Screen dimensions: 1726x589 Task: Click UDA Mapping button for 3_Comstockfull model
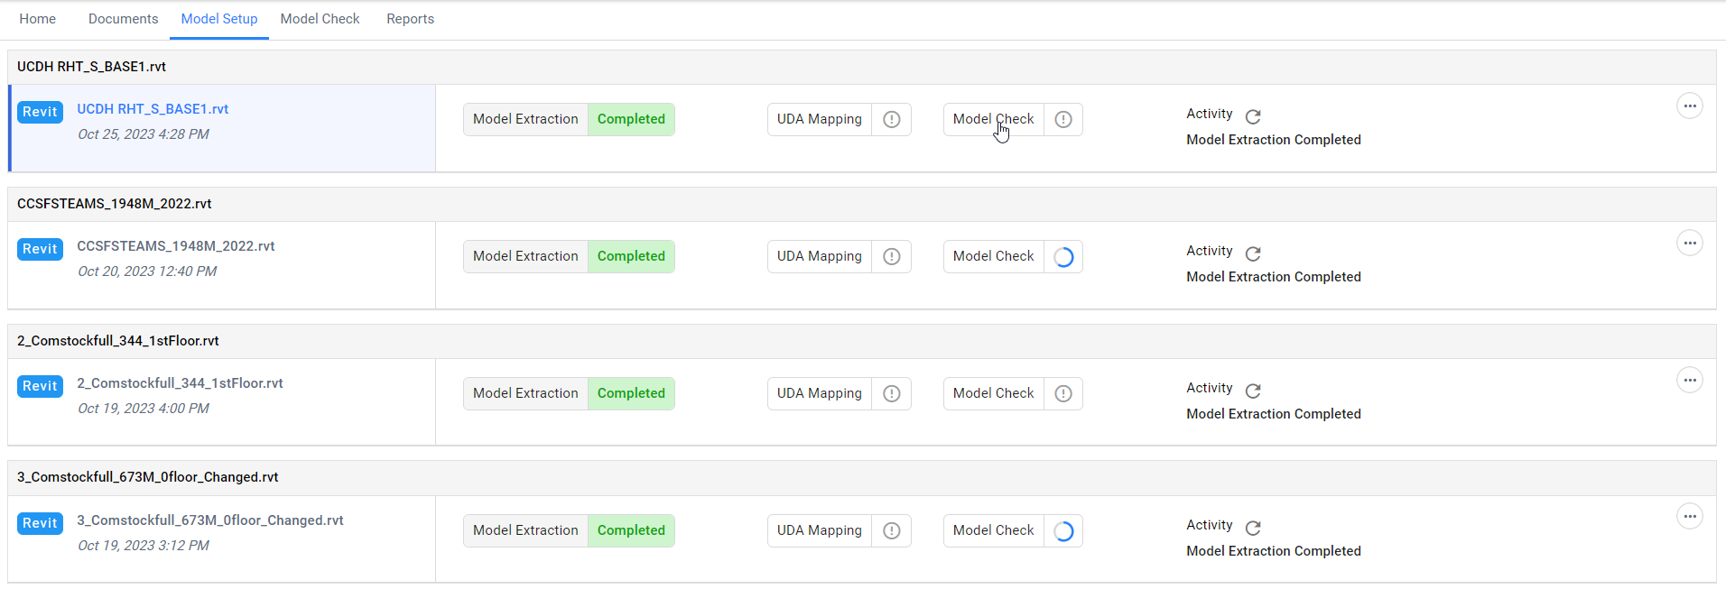(820, 530)
